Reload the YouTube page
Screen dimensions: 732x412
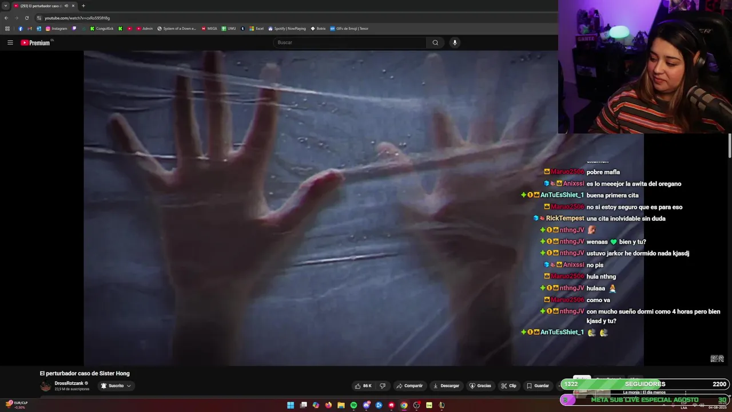(27, 18)
